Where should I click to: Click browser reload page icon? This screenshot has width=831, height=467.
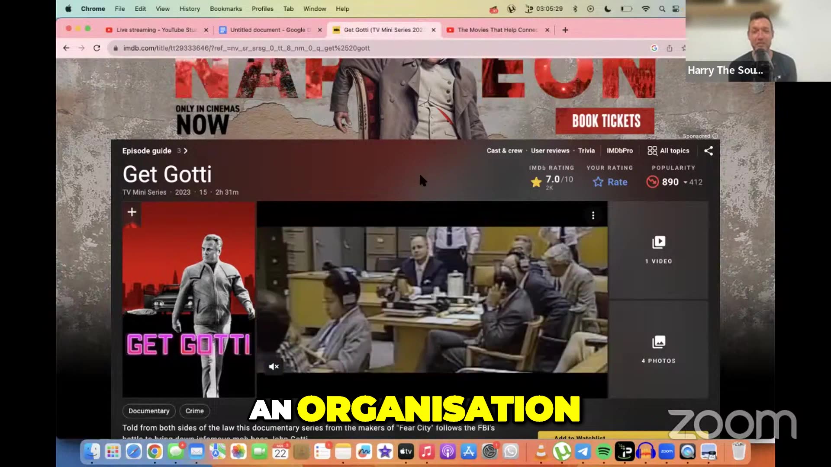97,48
